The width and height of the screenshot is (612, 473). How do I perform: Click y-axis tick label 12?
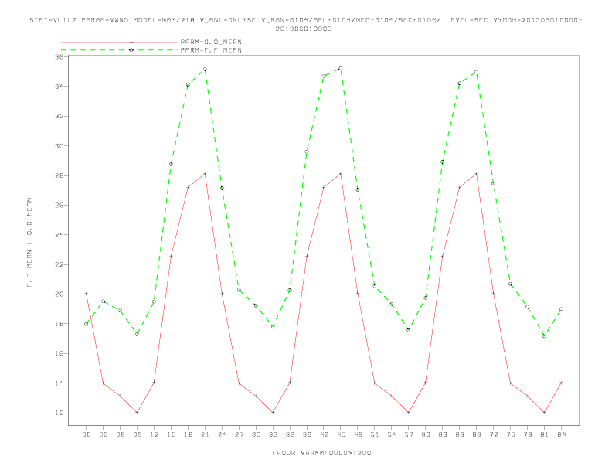pos(59,413)
